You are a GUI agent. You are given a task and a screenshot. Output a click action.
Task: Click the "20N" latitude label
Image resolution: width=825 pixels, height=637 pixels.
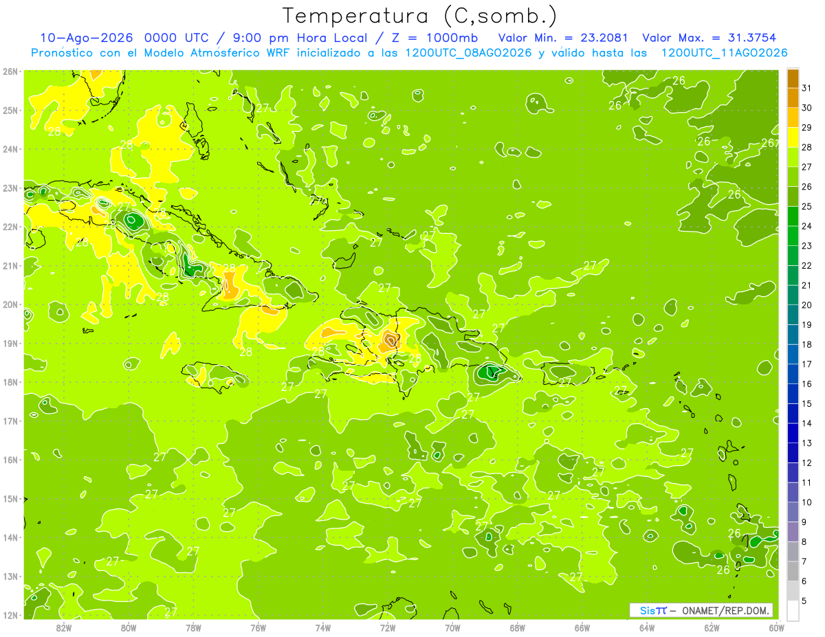pyautogui.click(x=10, y=304)
